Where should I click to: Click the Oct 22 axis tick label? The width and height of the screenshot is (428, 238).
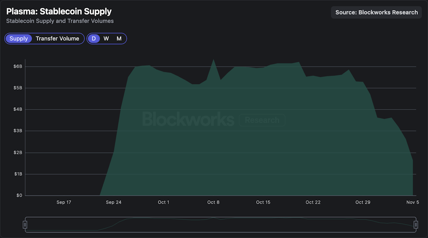point(313,202)
